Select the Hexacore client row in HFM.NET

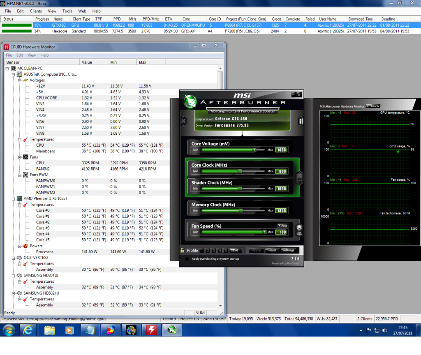[210, 31]
